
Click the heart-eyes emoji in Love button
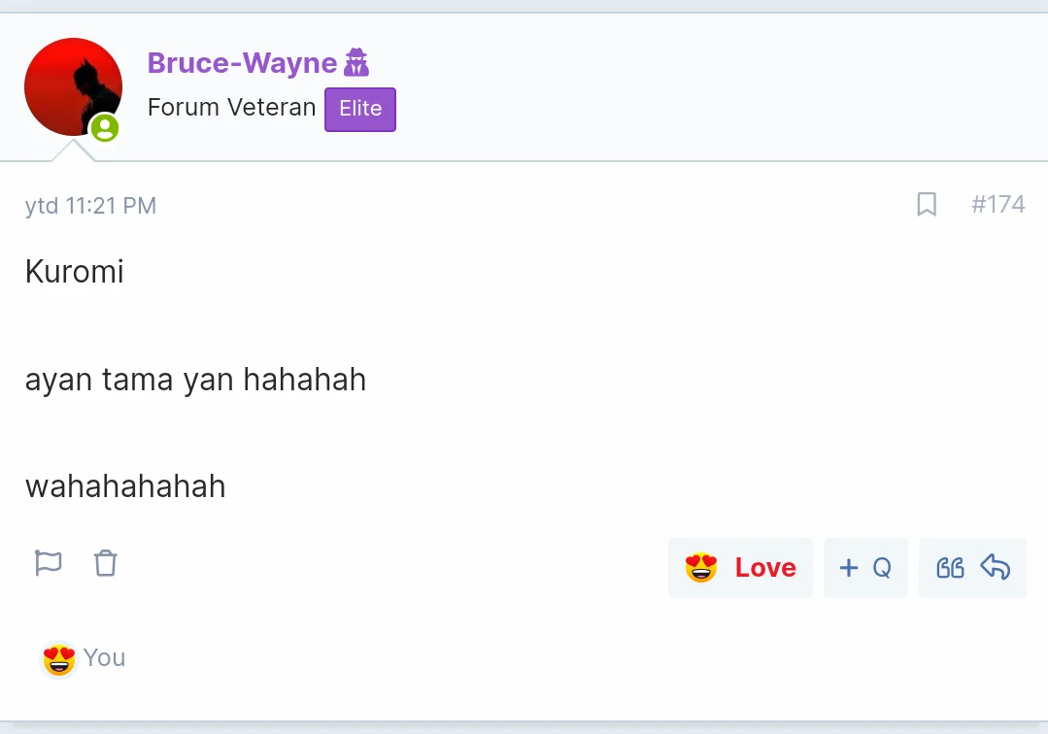[701, 568]
